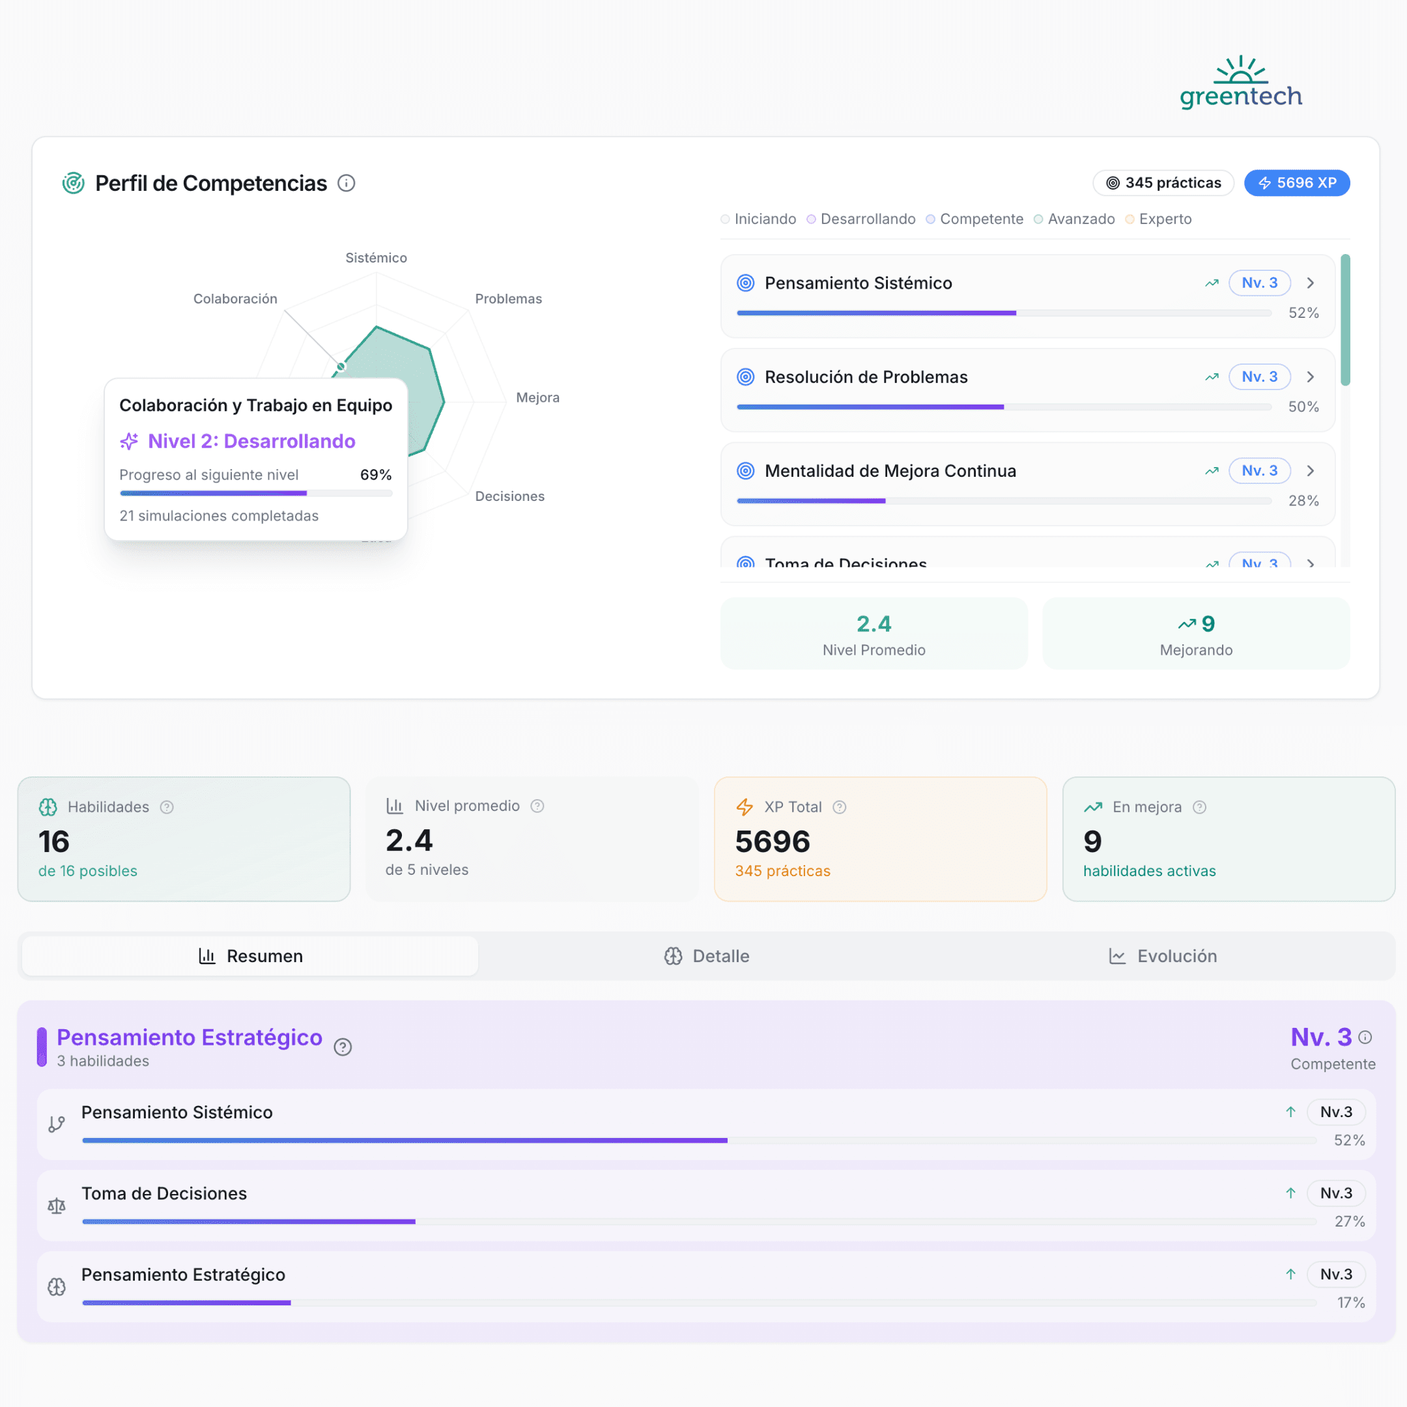Click info icon next to Perfil de Competencias
The width and height of the screenshot is (1407, 1407).
[347, 184]
